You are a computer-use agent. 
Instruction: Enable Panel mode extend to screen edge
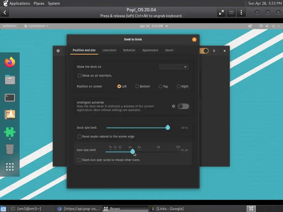79,136
